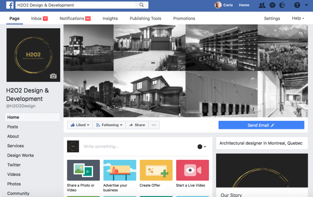
Task: Click the page avatar next to Write something
Action: pyautogui.click(x=73, y=146)
